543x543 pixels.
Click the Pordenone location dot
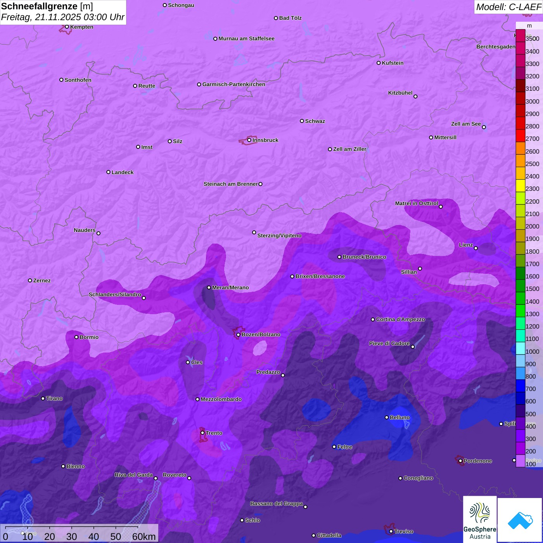click(460, 461)
